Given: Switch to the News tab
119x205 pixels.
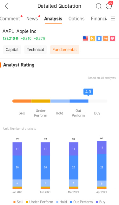Looking at the screenshot, I should tap(32, 19).
